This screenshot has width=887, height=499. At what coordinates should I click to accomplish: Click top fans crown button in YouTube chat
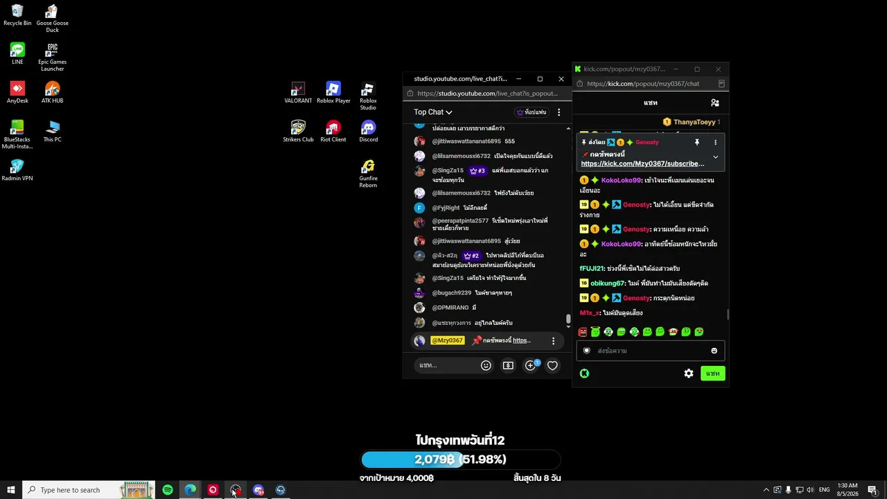click(x=532, y=112)
